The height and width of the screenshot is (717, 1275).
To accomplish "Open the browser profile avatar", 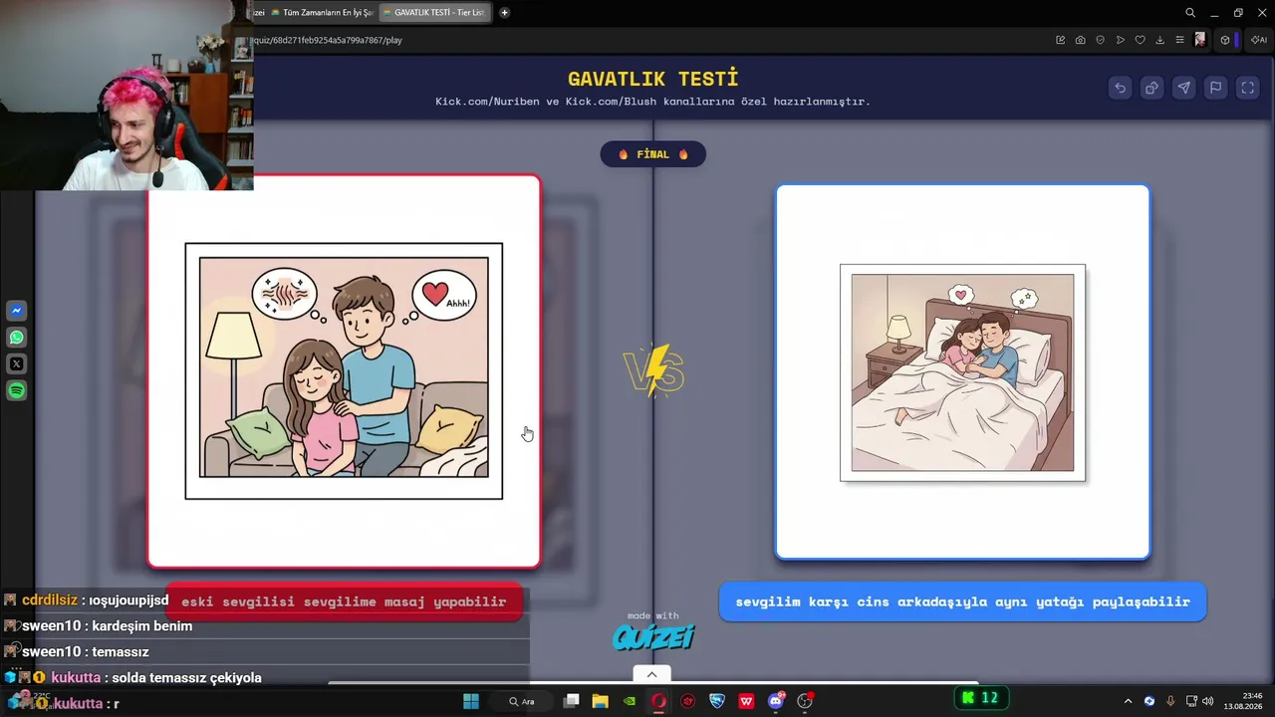I will click(1200, 40).
